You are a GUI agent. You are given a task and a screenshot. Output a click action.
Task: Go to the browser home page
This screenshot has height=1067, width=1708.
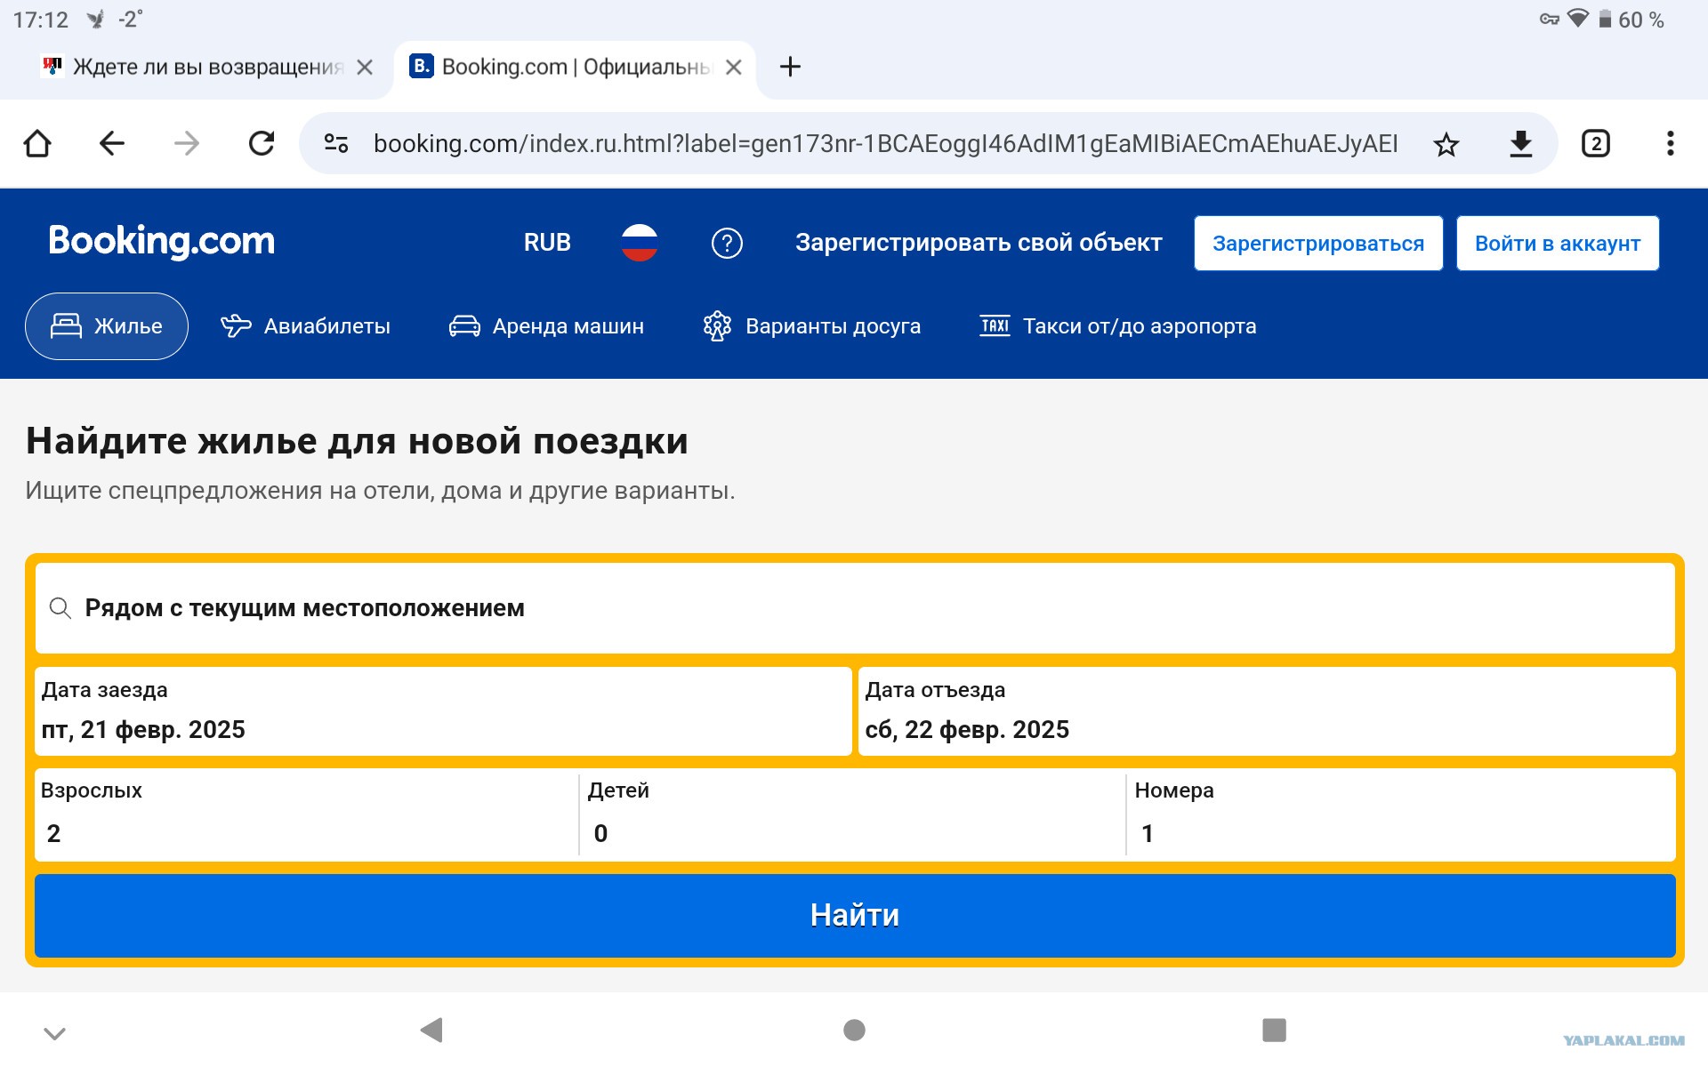(37, 143)
